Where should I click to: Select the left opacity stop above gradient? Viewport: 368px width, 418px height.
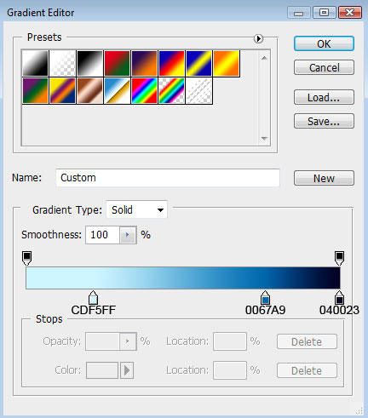click(x=27, y=258)
